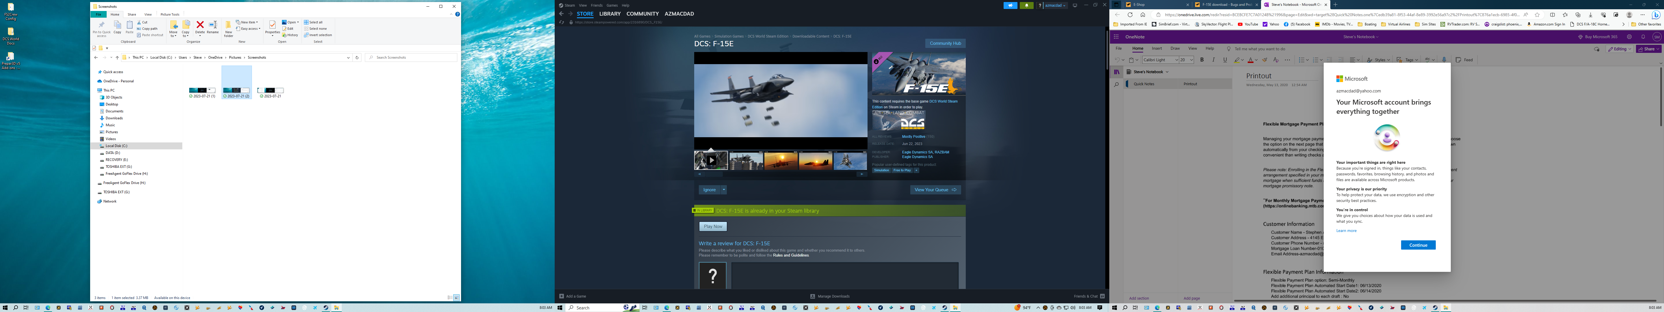This screenshot has width=1664, height=312.
Task: Open OneNote search magnifier in sidebar
Action: pyautogui.click(x=1116, y=84)
